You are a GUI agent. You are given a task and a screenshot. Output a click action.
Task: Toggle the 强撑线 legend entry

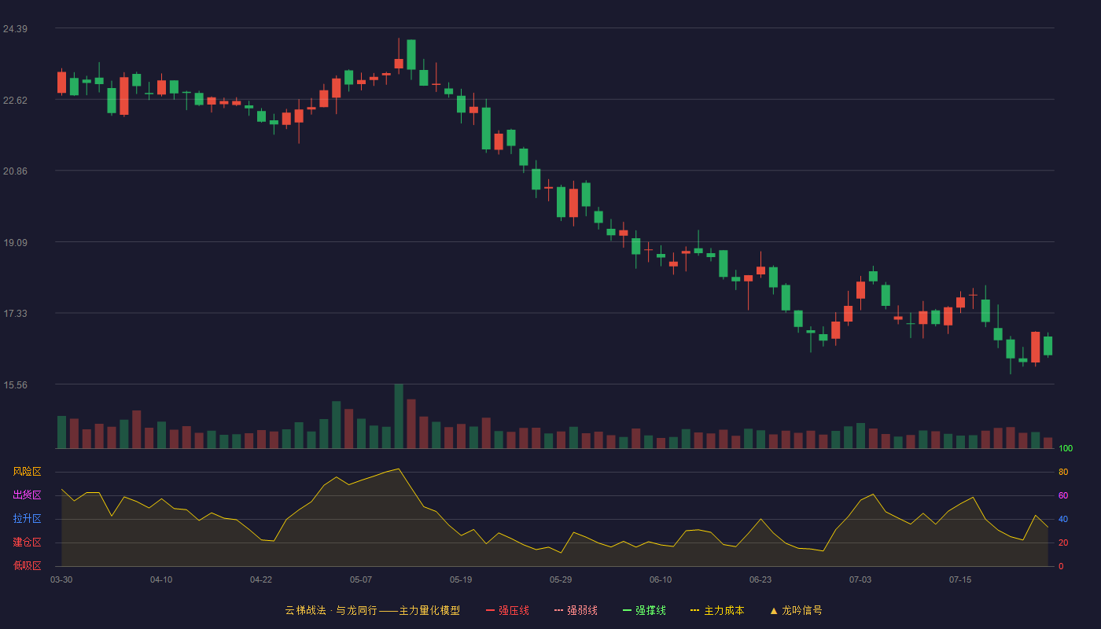click(644, 610)
